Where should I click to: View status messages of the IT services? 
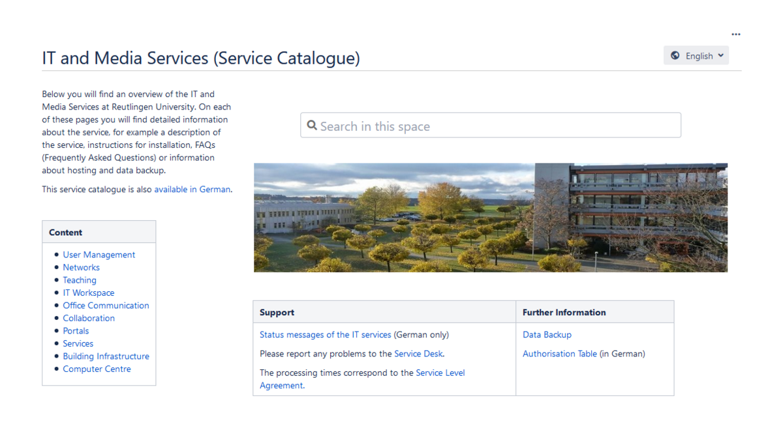point(325,335)
